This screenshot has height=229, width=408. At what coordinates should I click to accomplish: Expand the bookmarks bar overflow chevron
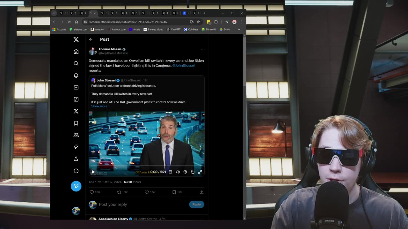[239, 30]
